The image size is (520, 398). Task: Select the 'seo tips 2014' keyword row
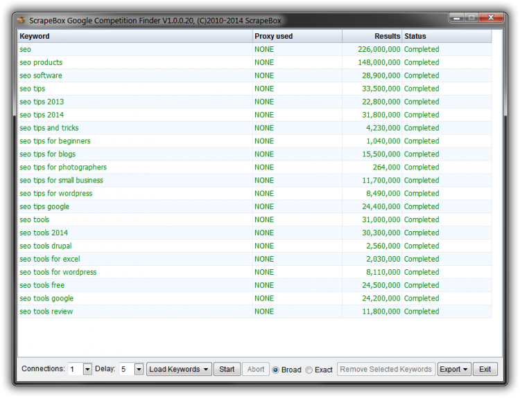(x=254, y=115)
